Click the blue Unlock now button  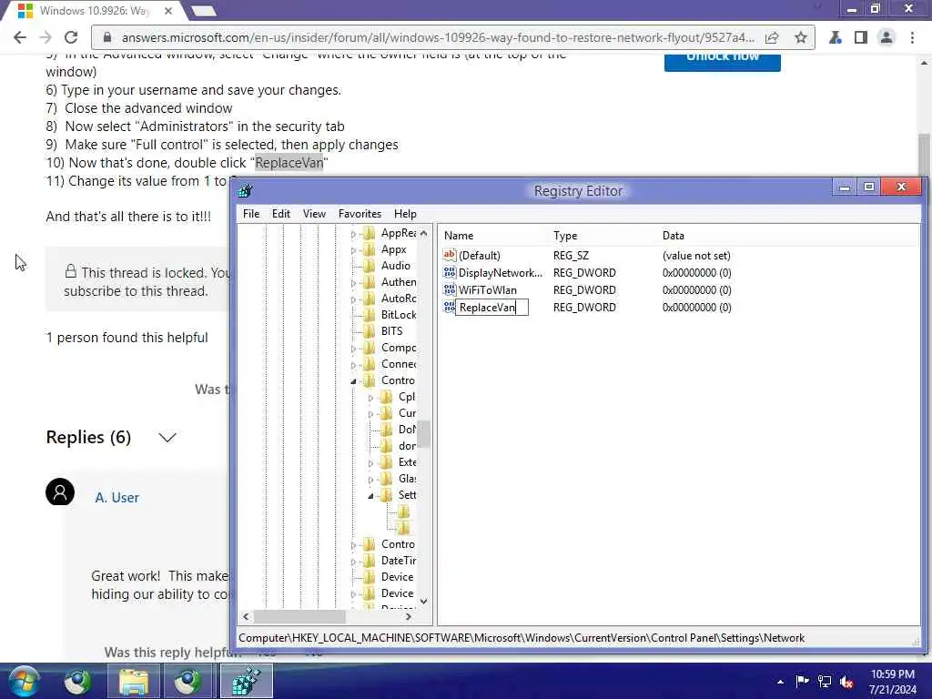pos(722,62)
